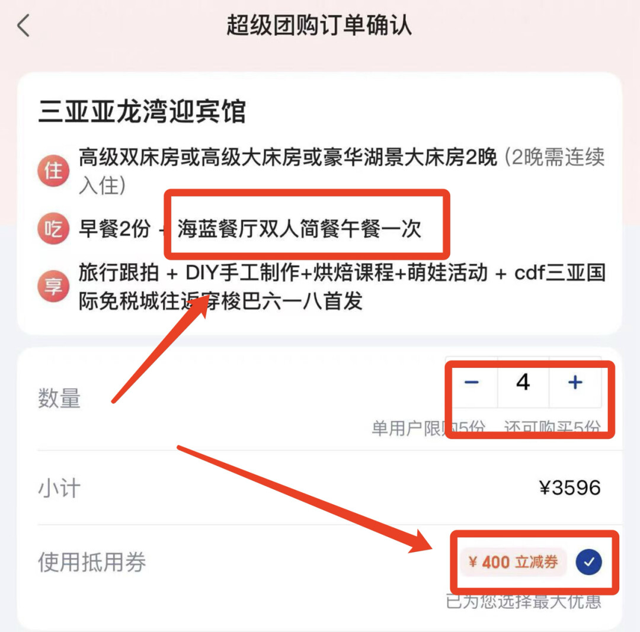Toggle the blue coupon checkmark
This screenshot has width=640, height=632.
click(x=588, y=562)
